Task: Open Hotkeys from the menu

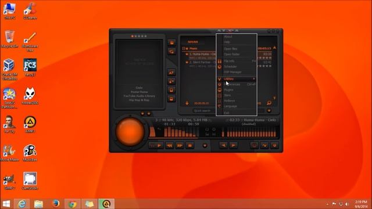Action: [x=237, y=100]
